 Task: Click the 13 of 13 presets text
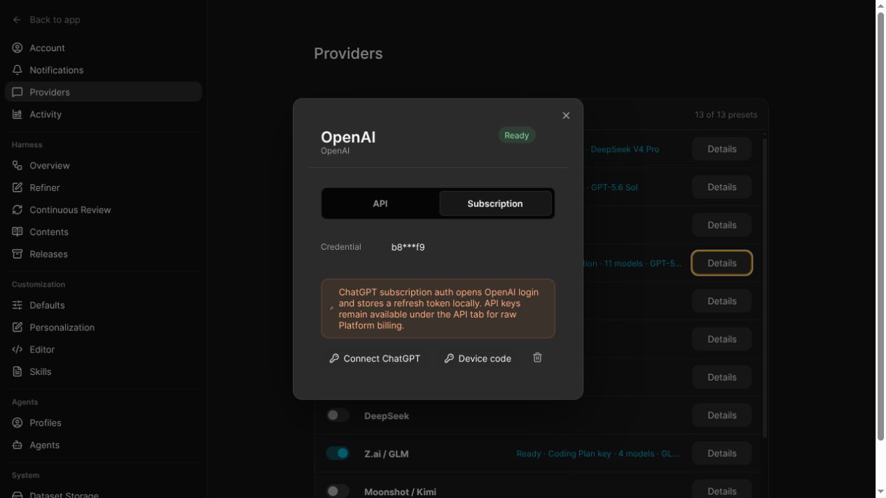726,115
